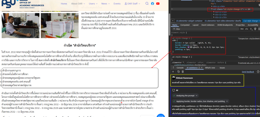Image resolution: width=260 pixels, height=117 pixels.
Task: Open the website search magnifier icon
Action: point(147,4)
